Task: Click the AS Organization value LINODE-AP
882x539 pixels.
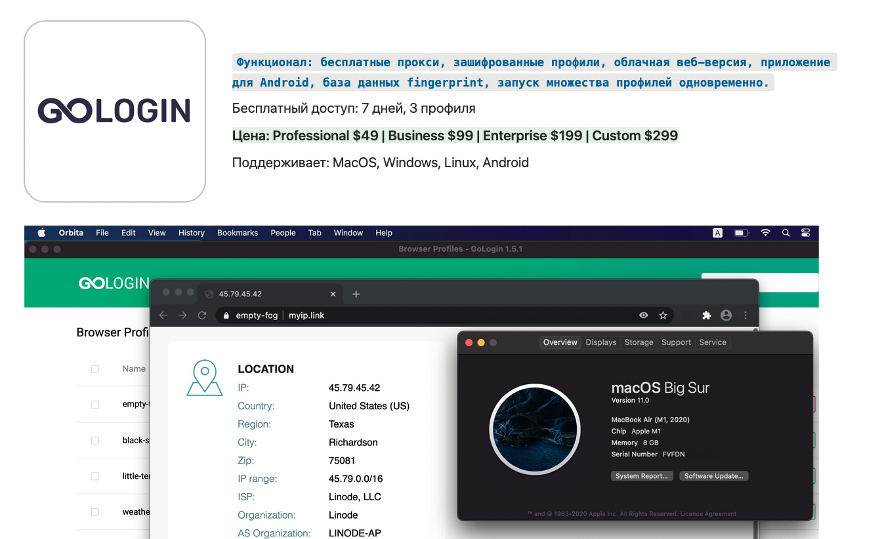Action: coord(354,533)
